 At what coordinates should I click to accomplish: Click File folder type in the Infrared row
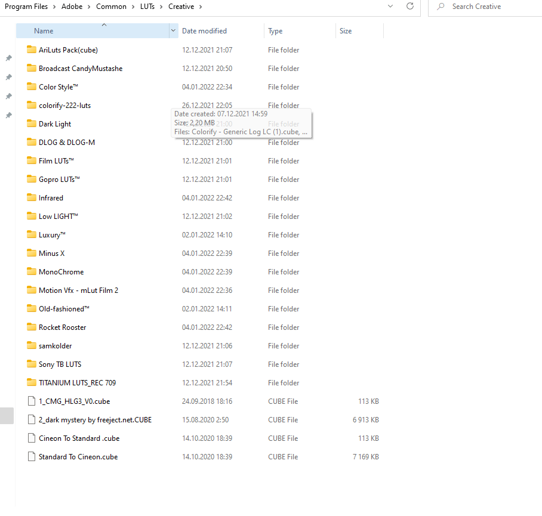284,197
